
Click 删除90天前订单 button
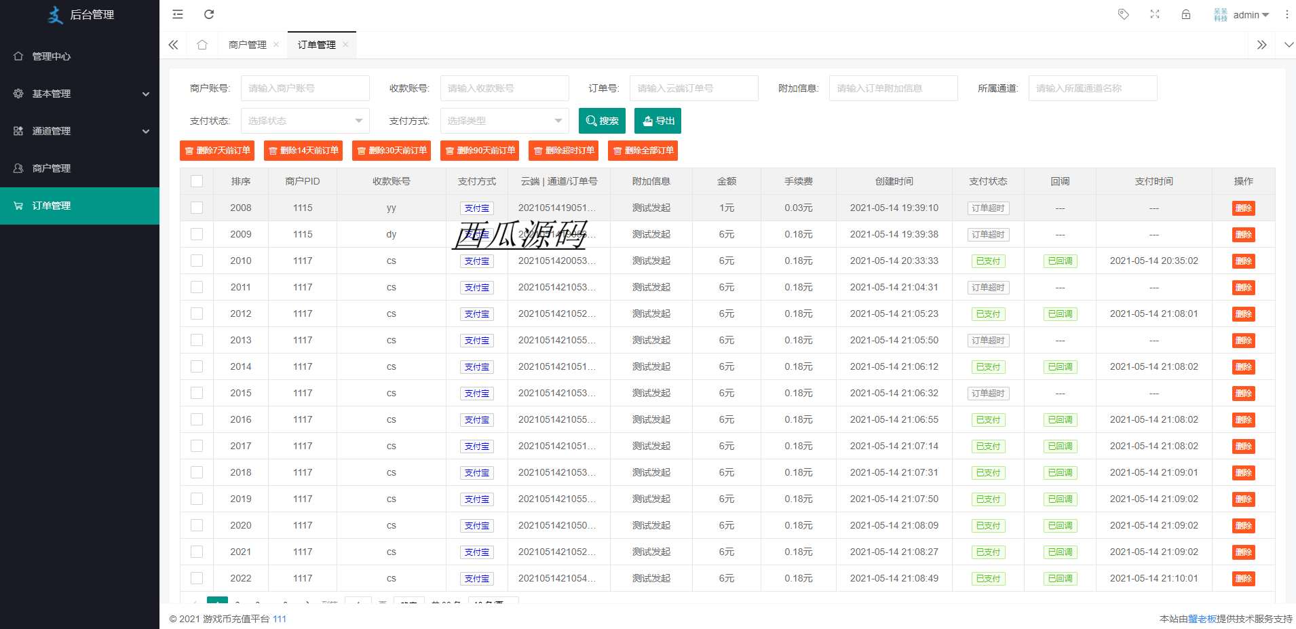[480, 151]
